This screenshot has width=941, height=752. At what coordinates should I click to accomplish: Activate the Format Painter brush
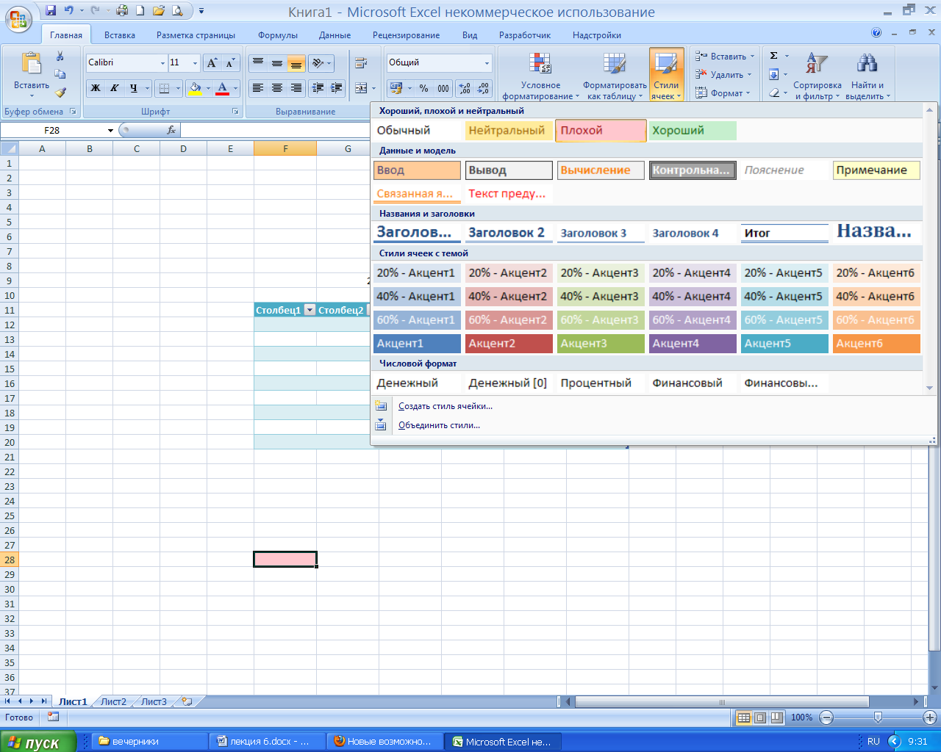(60, 93)
